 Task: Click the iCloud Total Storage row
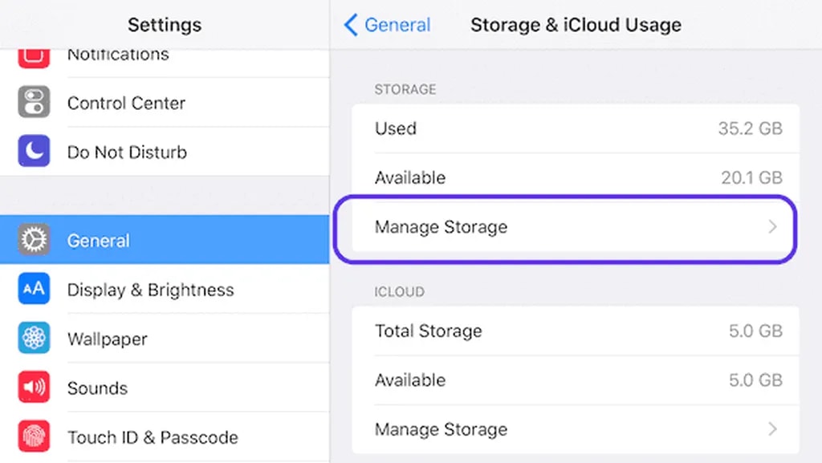click(x=576, y=331)
